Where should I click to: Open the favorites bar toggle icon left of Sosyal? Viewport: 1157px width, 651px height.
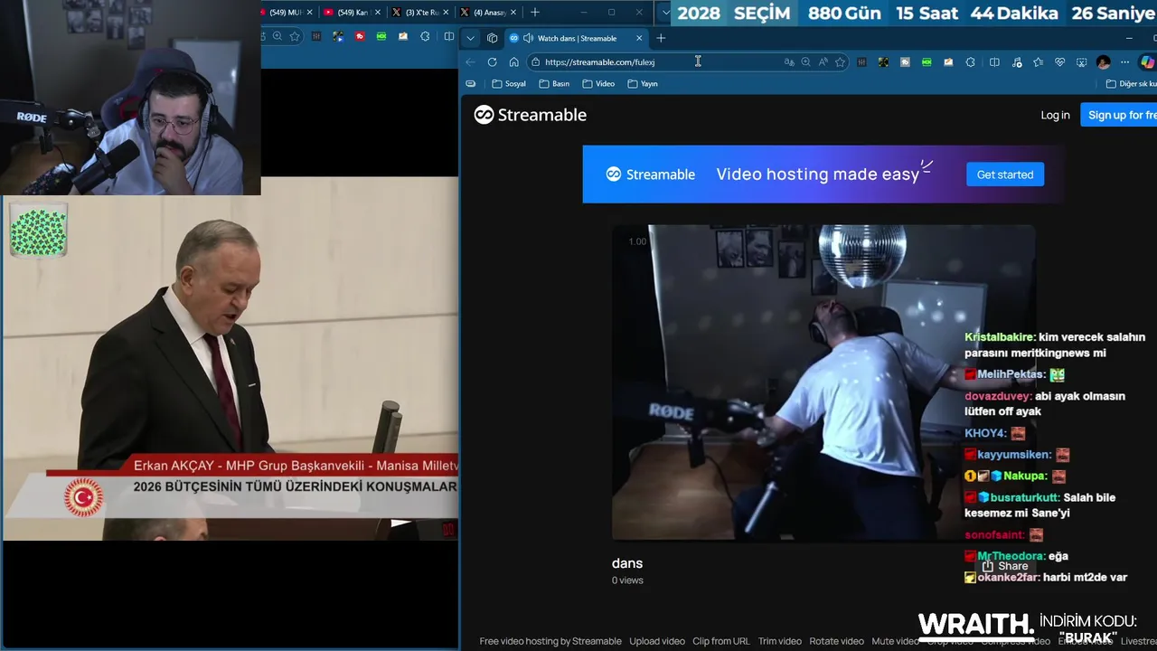pyautogui.click(x=470, y=83)
